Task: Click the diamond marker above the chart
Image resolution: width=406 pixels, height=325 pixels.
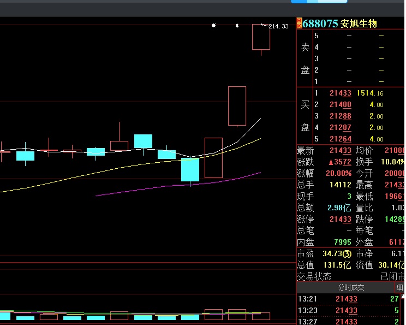Action: click(237, 26)
